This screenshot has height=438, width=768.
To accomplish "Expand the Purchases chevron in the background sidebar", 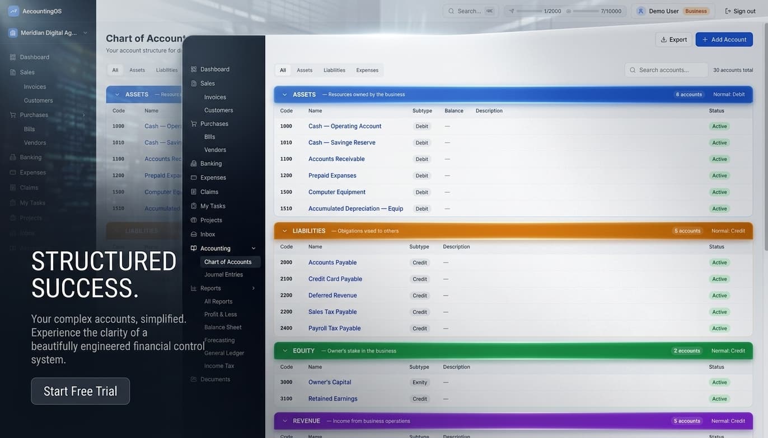I will (83, 115).
